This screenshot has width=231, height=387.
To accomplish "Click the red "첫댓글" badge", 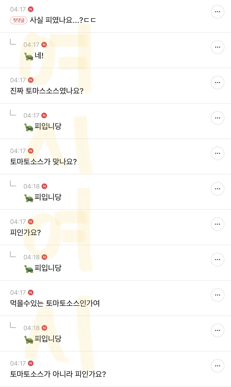I will [x=19, y=20].
